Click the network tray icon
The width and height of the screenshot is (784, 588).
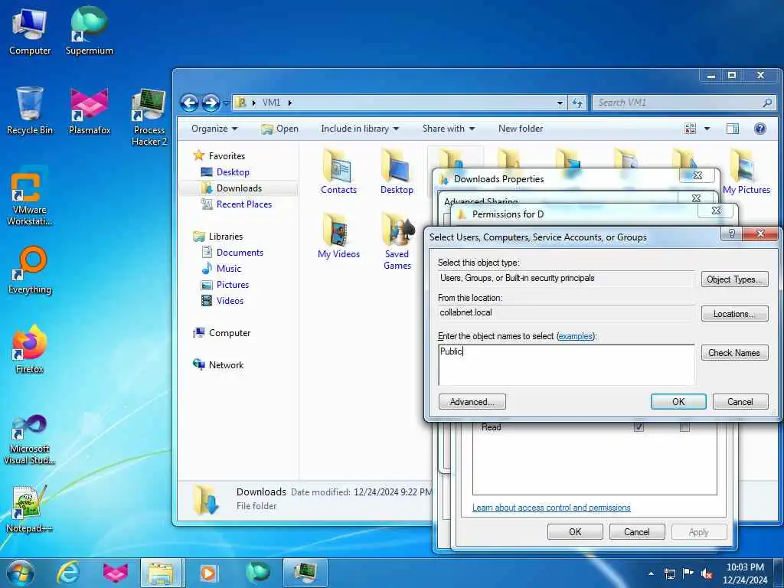point(669,573)
